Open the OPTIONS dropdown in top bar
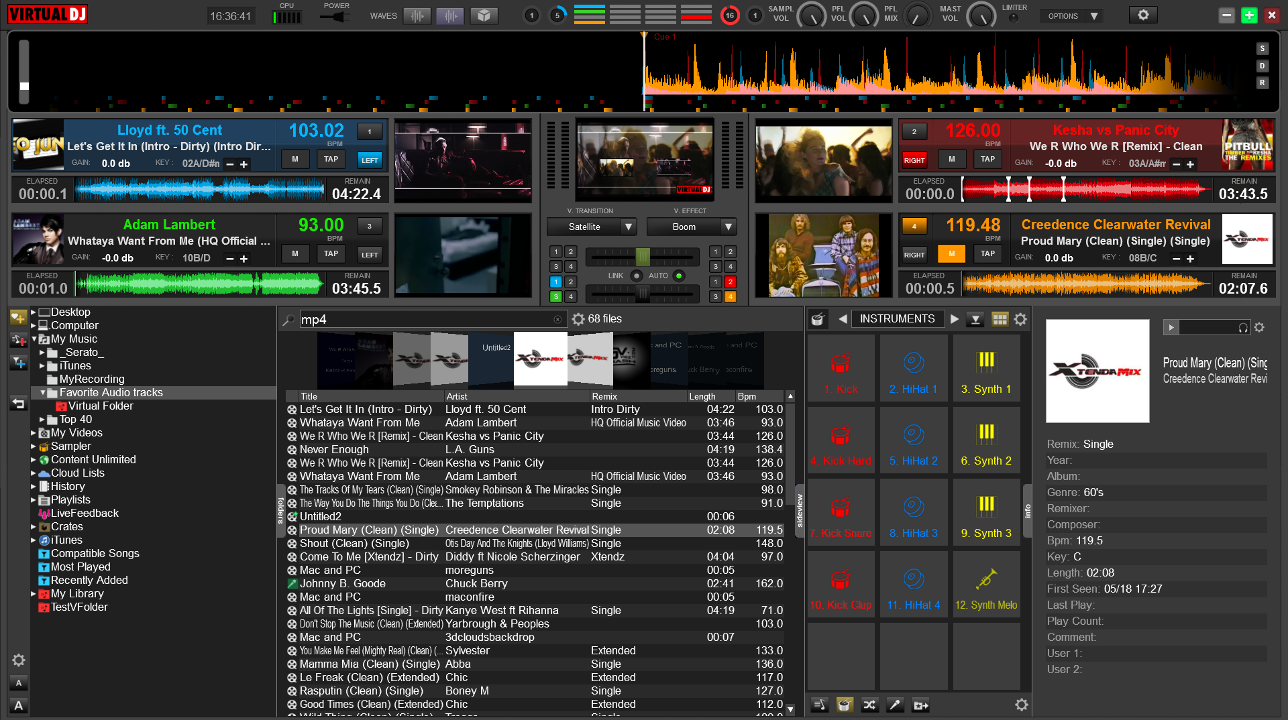This screenshot has height=720, width=1288. [1071, 16]
